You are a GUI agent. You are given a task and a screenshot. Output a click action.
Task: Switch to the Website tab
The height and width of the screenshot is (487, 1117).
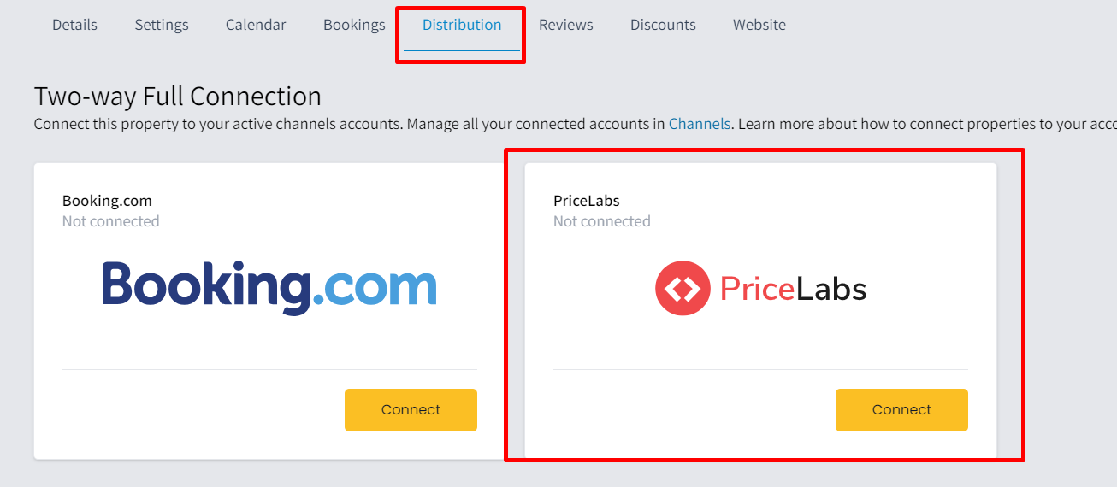coord(759,25)
